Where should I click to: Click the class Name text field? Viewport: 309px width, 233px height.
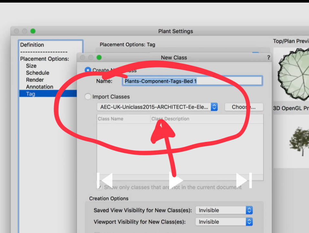click(192, 81)
